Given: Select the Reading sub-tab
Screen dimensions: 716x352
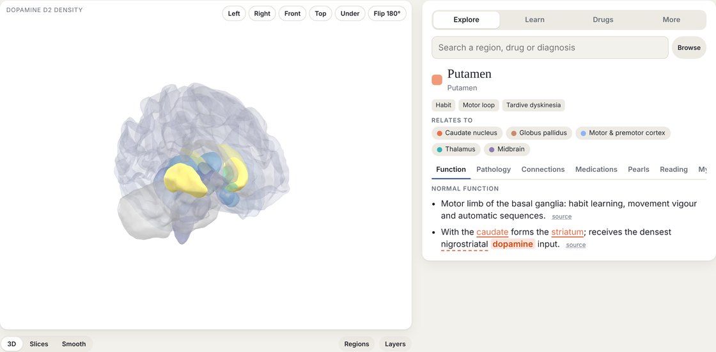Looking at the screenshot, I should (674, 169).
